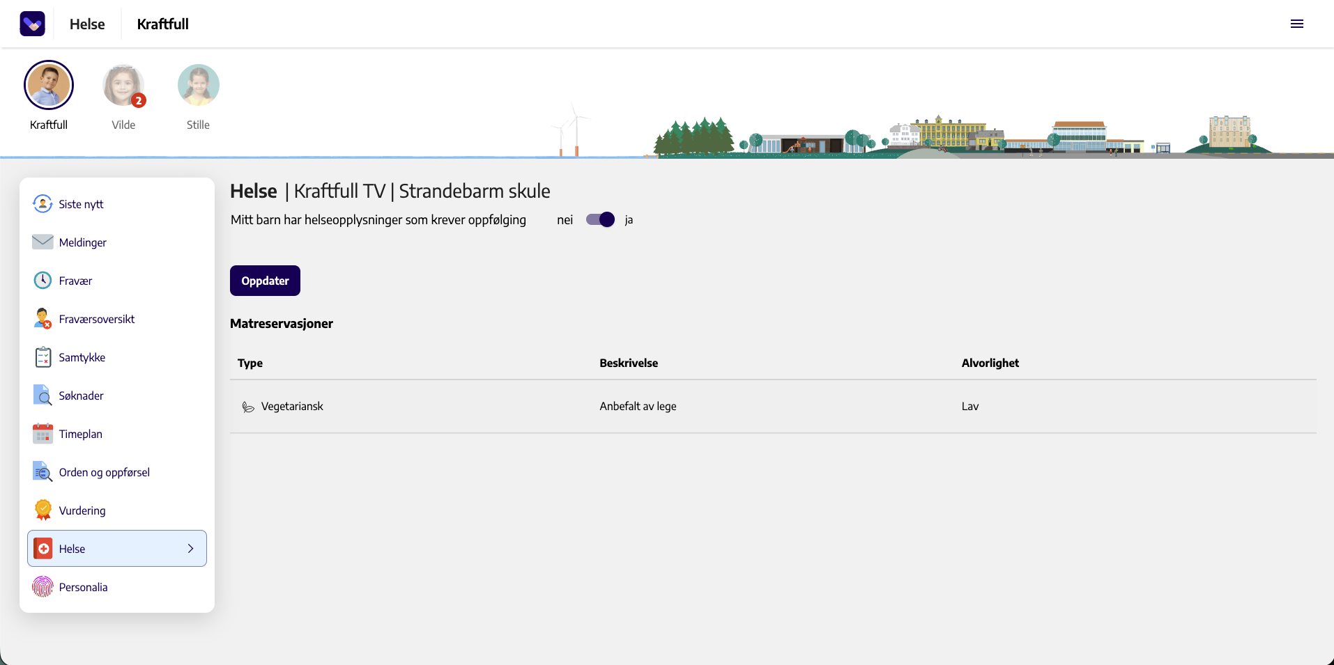Click the Vegetariansk cell text
This screenshot has width=1334, height=665.
(x=292, y=406)
